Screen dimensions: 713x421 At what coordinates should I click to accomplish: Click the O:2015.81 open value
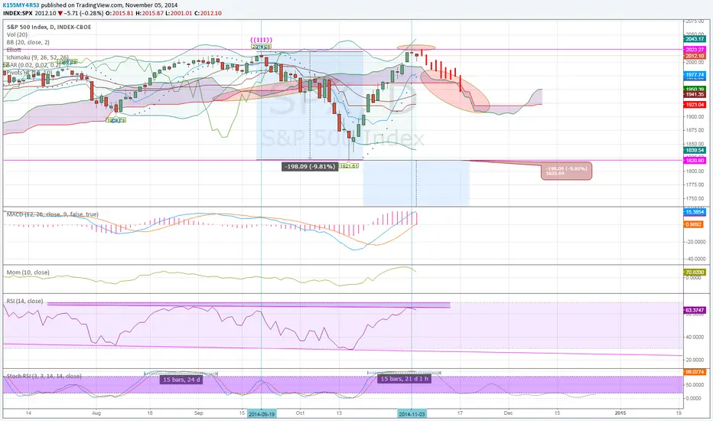click(119, 13)
